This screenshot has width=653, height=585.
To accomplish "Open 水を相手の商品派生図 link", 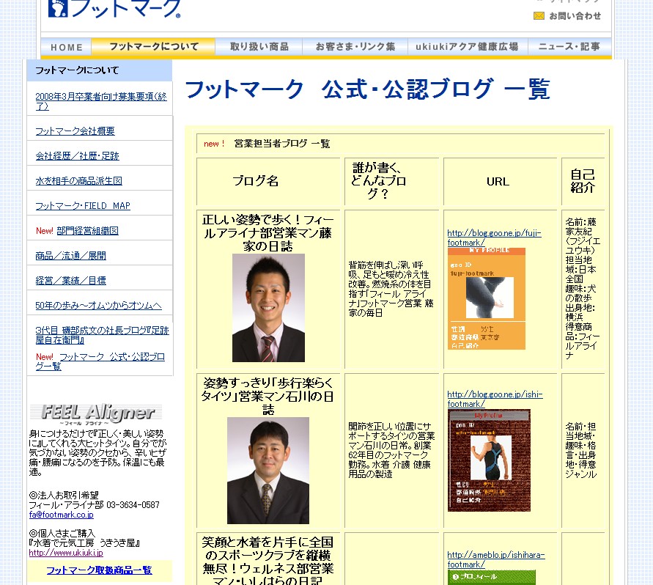I will coord(78,181).
